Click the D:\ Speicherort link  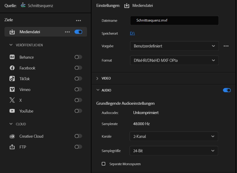point(132,34)
